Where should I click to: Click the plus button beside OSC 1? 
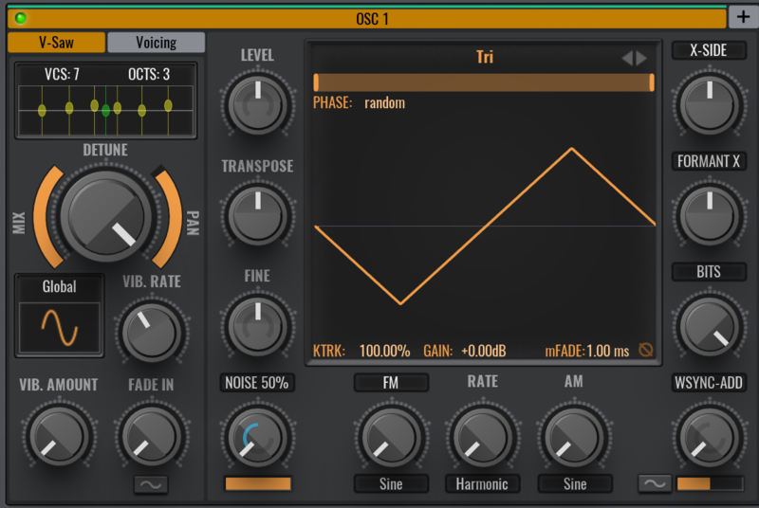(743, 17)
